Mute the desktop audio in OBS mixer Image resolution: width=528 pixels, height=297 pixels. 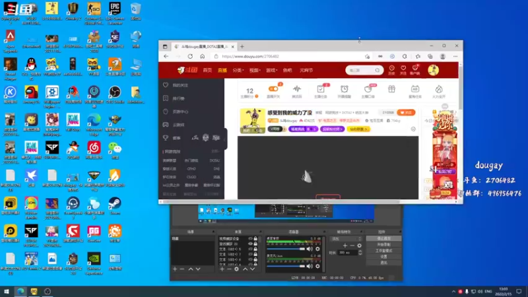310,249
